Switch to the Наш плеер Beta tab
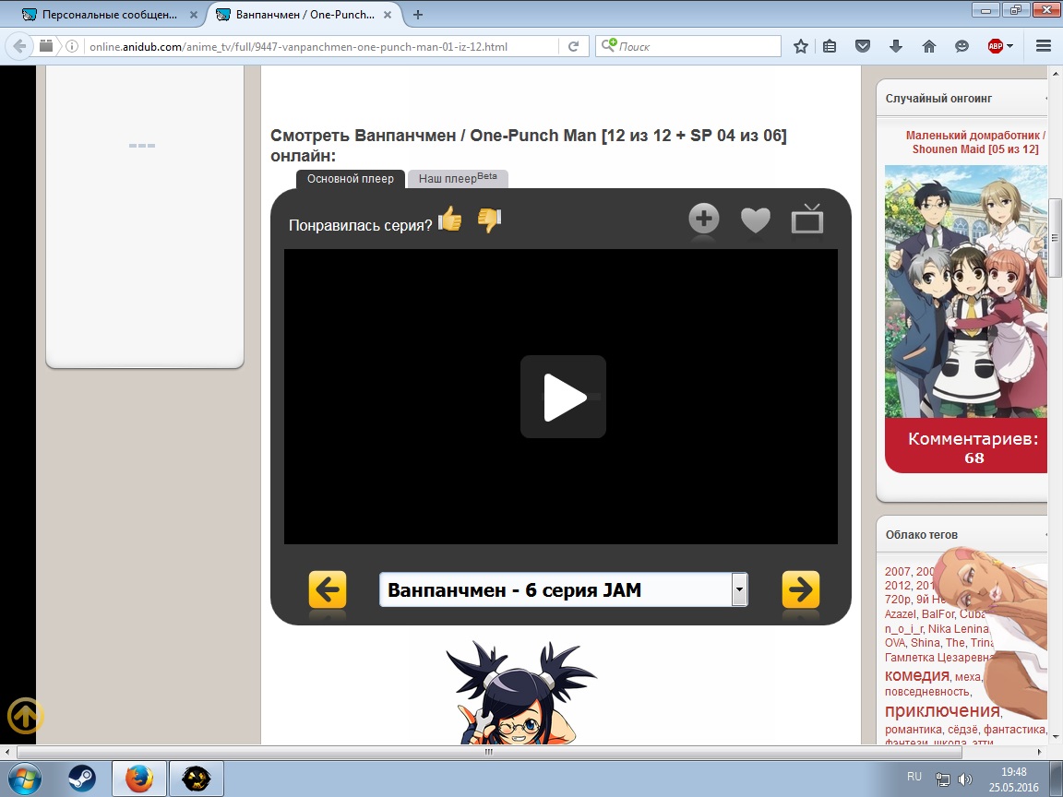 (458, 179)
